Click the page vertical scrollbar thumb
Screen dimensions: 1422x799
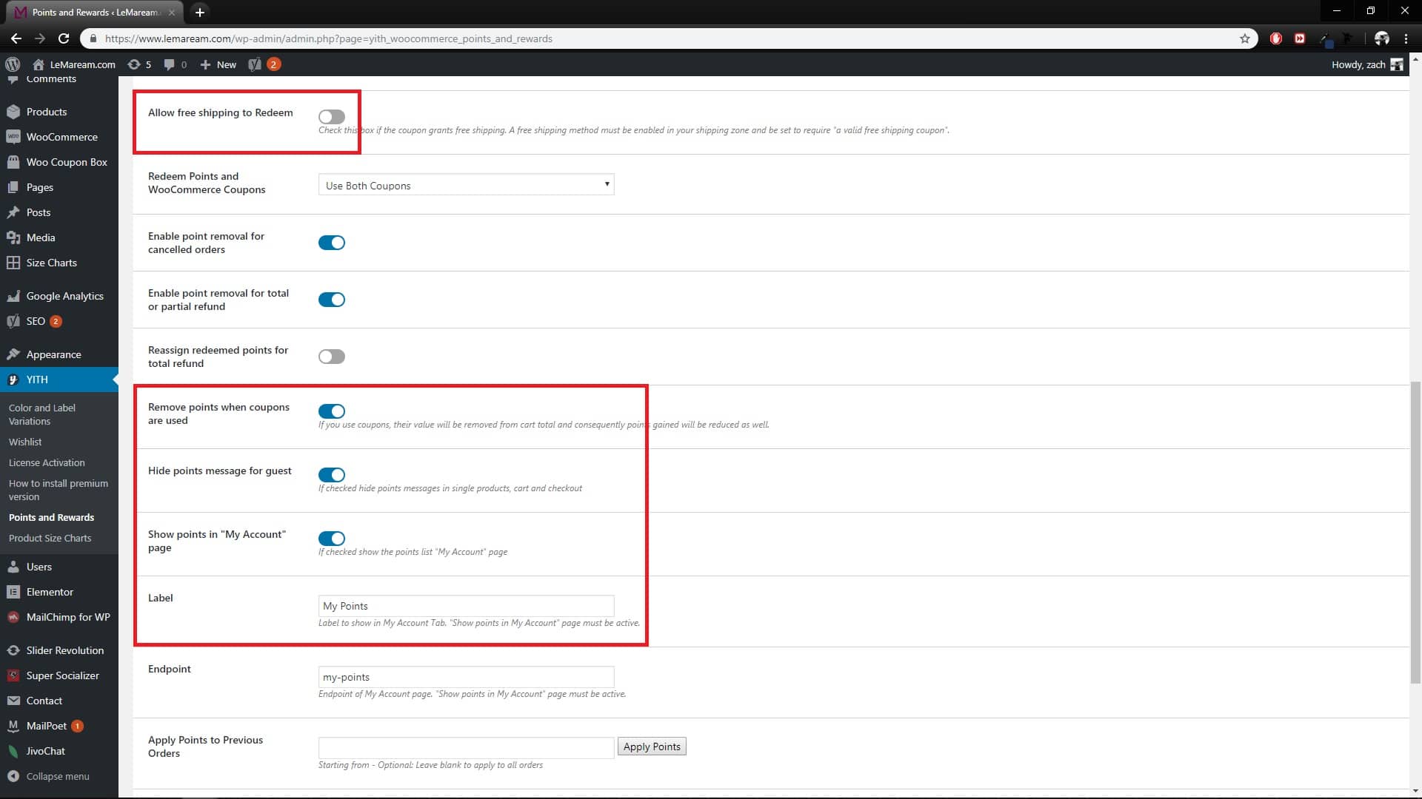tap(1415, 533)
